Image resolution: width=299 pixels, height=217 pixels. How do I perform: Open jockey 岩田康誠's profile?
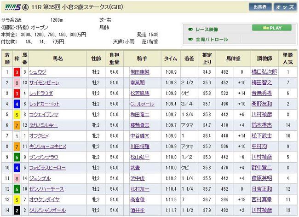coord(143,72)
